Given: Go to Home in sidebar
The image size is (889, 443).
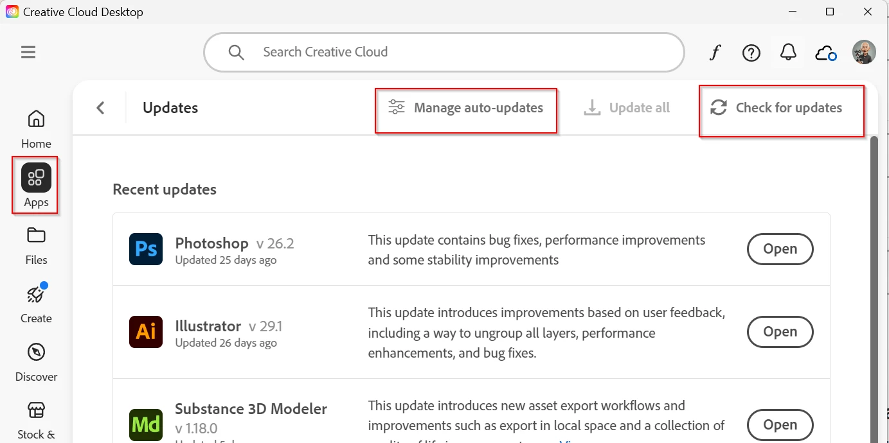Looking at the screenshot, I should point(36,128).
